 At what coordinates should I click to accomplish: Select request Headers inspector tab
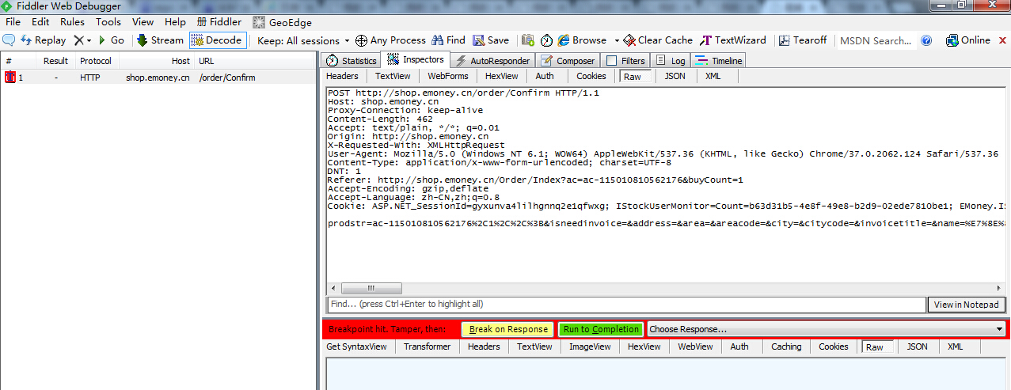click(342, 77)
